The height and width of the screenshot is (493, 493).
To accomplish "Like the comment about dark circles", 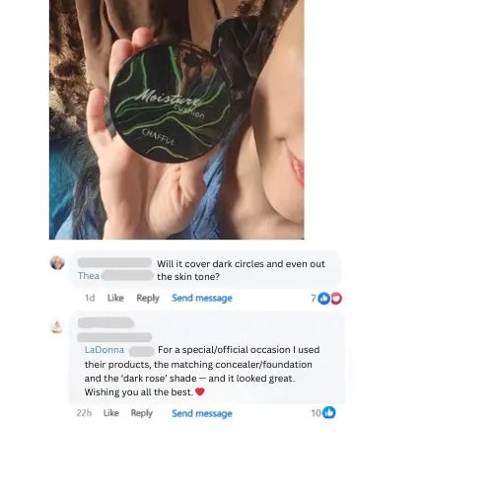I will click(x=115, y=298).
